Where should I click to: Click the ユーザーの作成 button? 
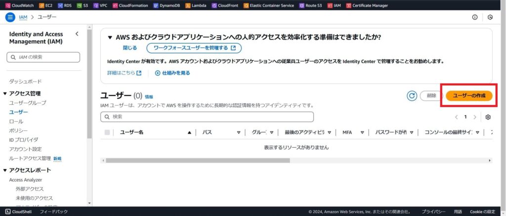(469, 96)
